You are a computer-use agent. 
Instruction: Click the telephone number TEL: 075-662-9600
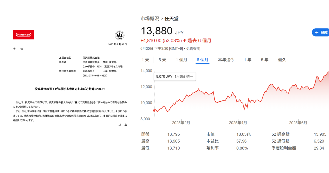tap(95, 75)
